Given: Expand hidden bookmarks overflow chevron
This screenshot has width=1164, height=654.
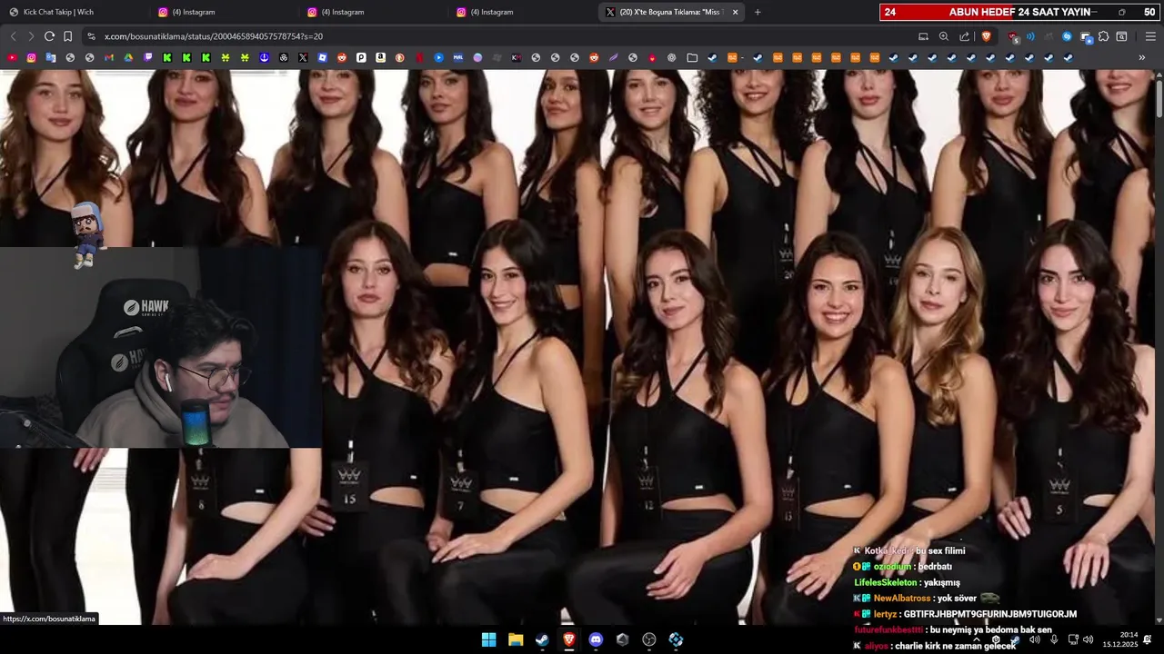Looking at the screenshot, I should [x=1142, y=57].
